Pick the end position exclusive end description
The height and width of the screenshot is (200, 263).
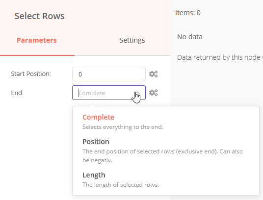[162, 156]
